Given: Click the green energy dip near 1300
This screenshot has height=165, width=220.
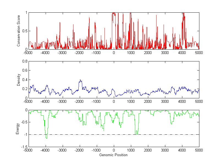Looking at the screenshot, I should pyautogui.click(x=136, y=133).
